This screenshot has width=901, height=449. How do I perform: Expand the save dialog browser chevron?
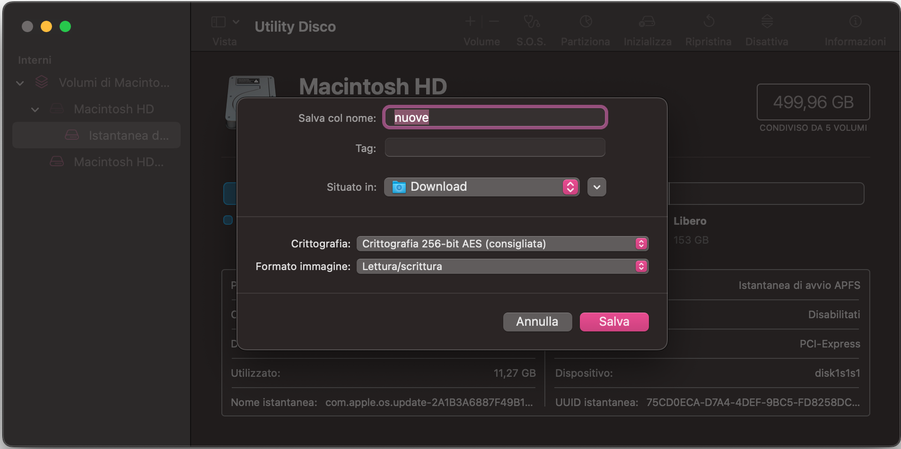click(597, 187)
